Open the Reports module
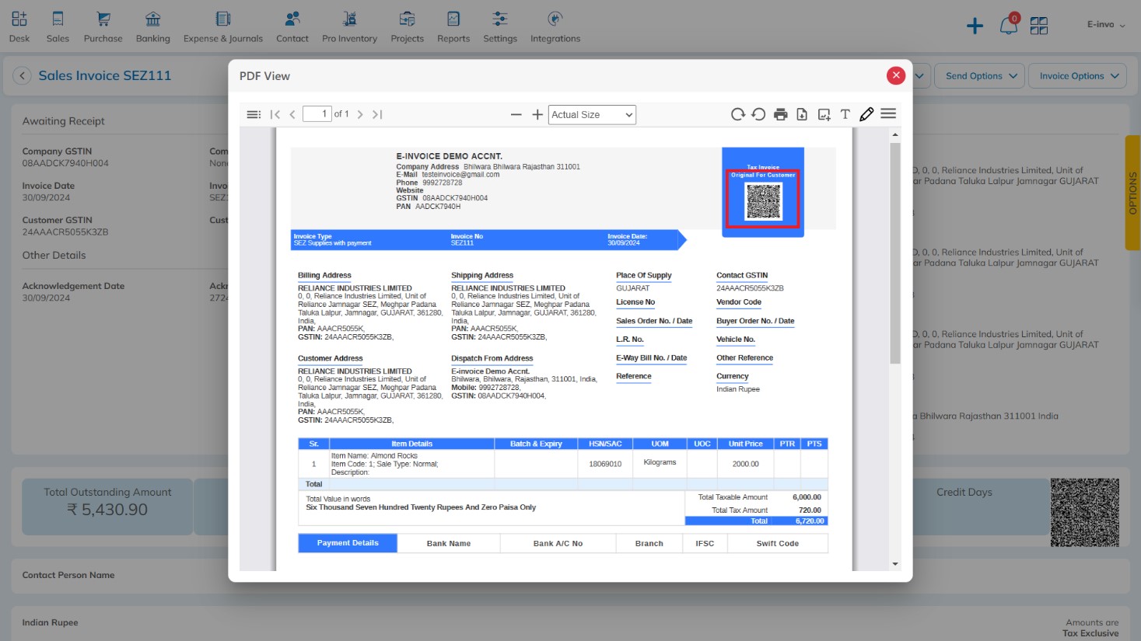Screen dimensions: 1141x641 pyautogui.click(x=453, y=26)
